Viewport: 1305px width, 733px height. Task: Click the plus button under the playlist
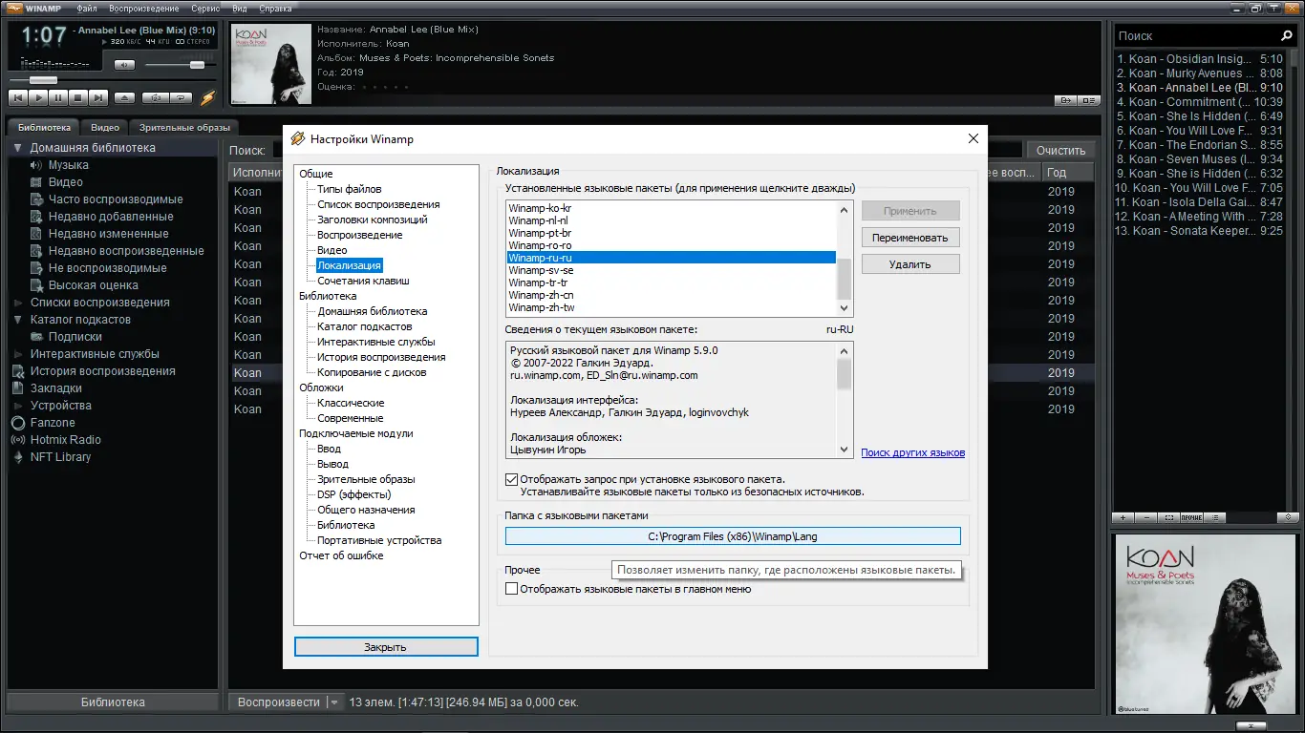pyautogui.click(x=1123, y=517)
